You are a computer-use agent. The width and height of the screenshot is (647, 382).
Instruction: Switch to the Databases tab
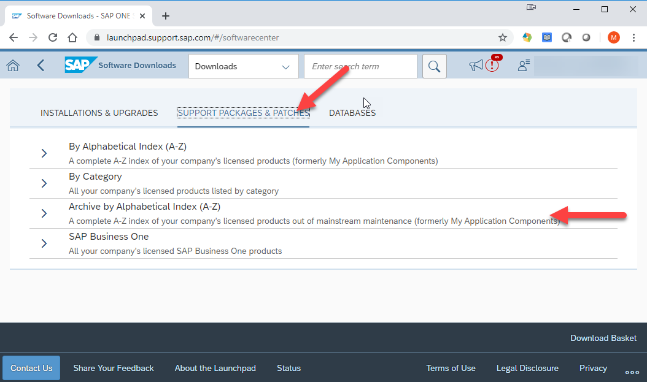[352, 113]
